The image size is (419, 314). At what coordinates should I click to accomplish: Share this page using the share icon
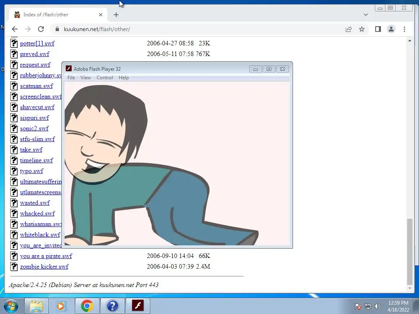(x=349, y=29)
